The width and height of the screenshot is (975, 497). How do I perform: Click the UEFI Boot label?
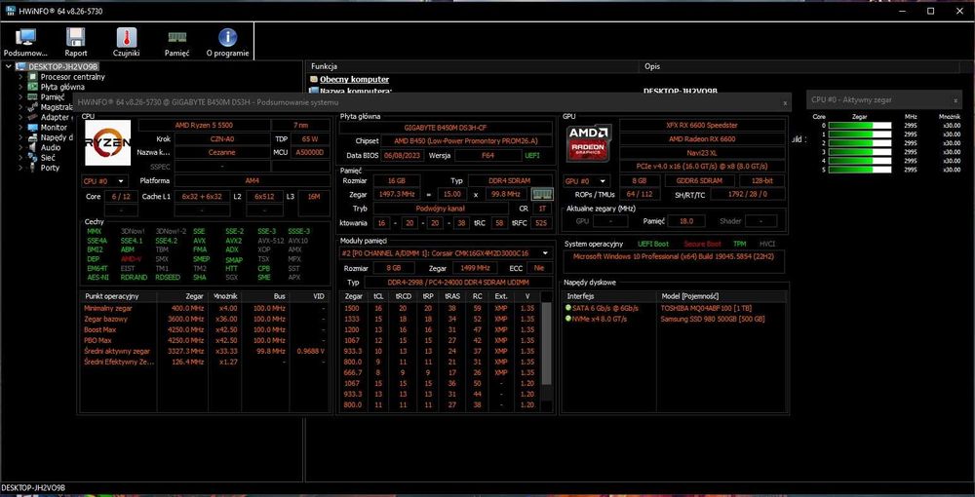[x=653, y=245]
